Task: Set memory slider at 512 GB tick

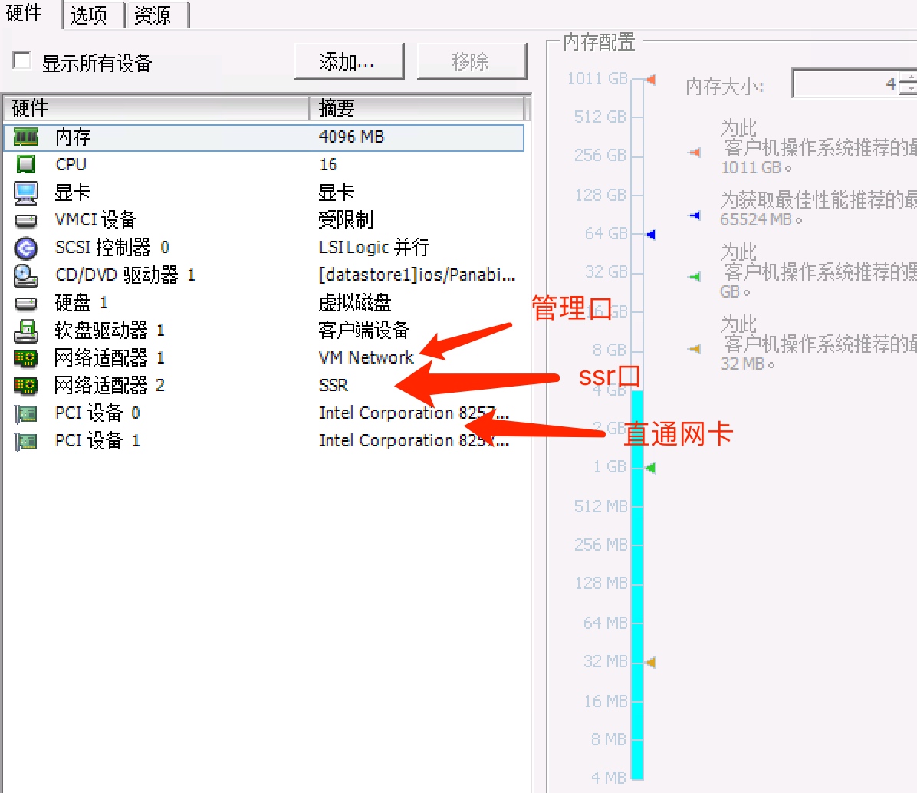Action: click(x=637, y=117)
